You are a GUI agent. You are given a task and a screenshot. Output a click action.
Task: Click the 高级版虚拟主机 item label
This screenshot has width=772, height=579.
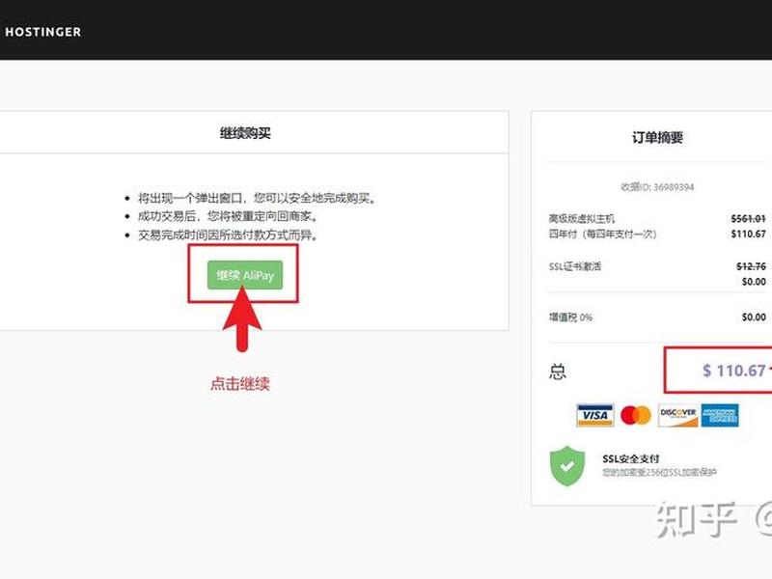coord(582,218)
